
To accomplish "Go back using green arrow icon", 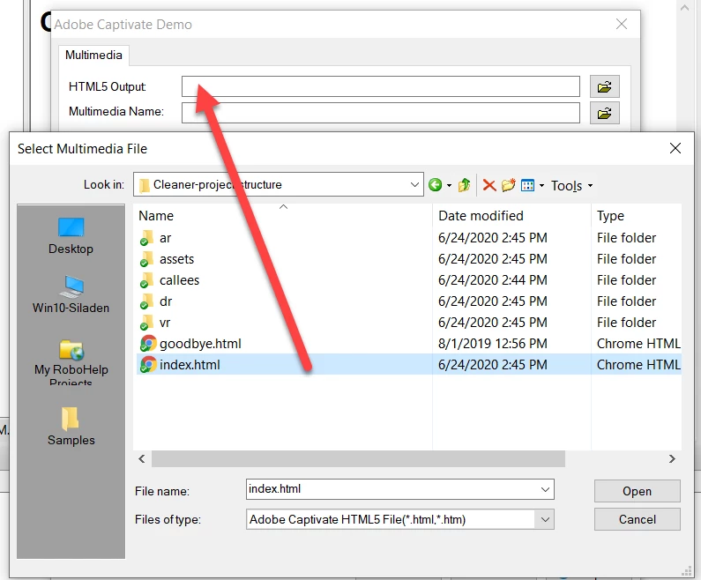I will 435,184.
